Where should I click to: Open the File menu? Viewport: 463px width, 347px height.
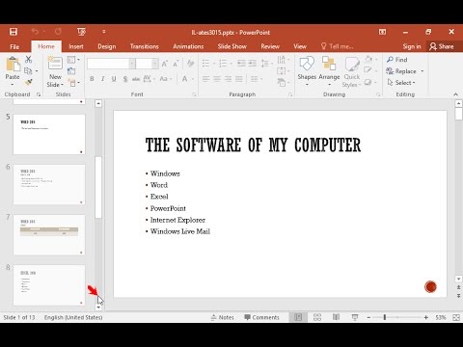[14, 46]
